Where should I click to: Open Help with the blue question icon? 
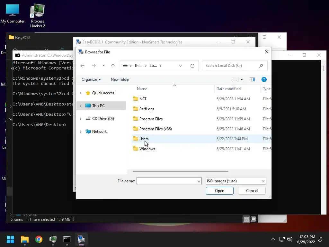tap(264, 79)
